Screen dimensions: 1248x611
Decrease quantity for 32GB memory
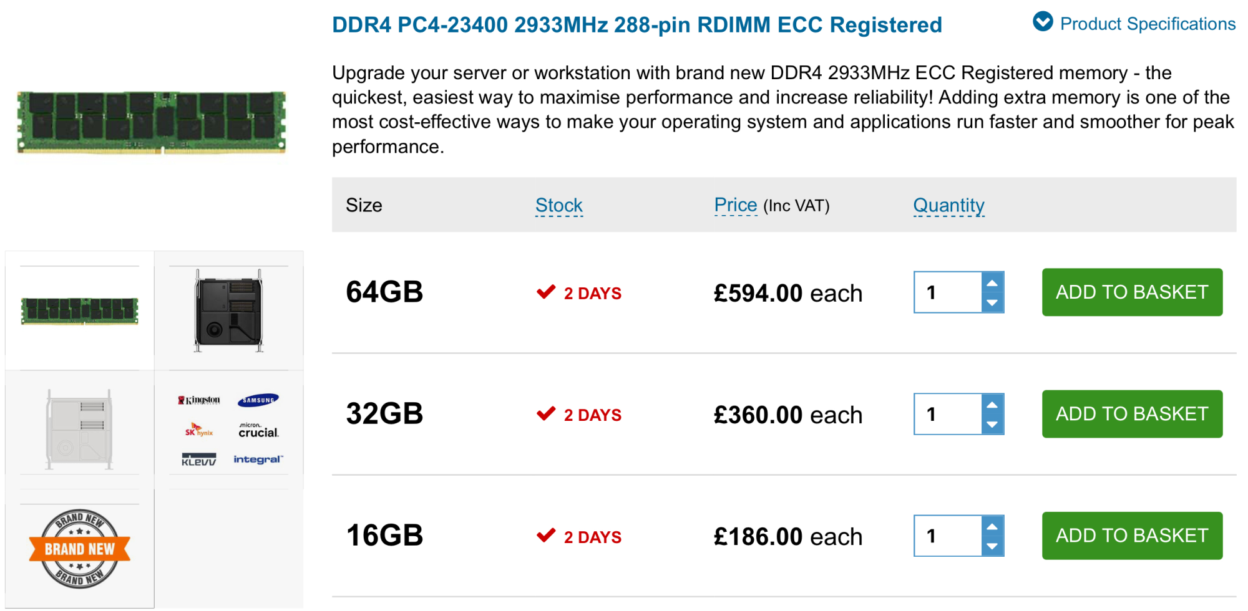click(x=992, y=424)
